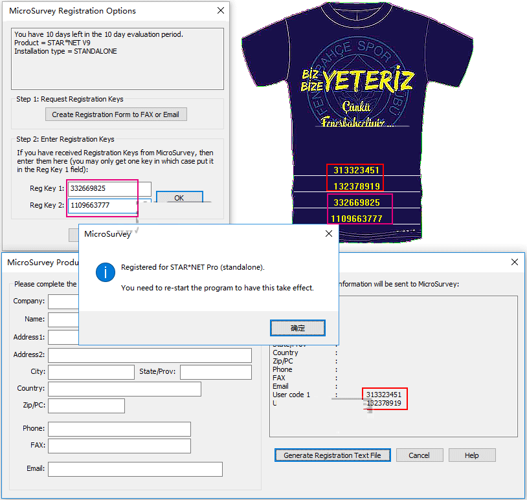Click the FAX input field

[119, 446]
